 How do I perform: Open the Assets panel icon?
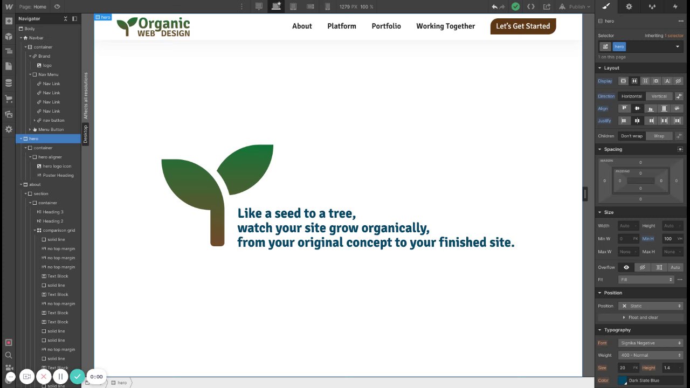coord(9,114)
